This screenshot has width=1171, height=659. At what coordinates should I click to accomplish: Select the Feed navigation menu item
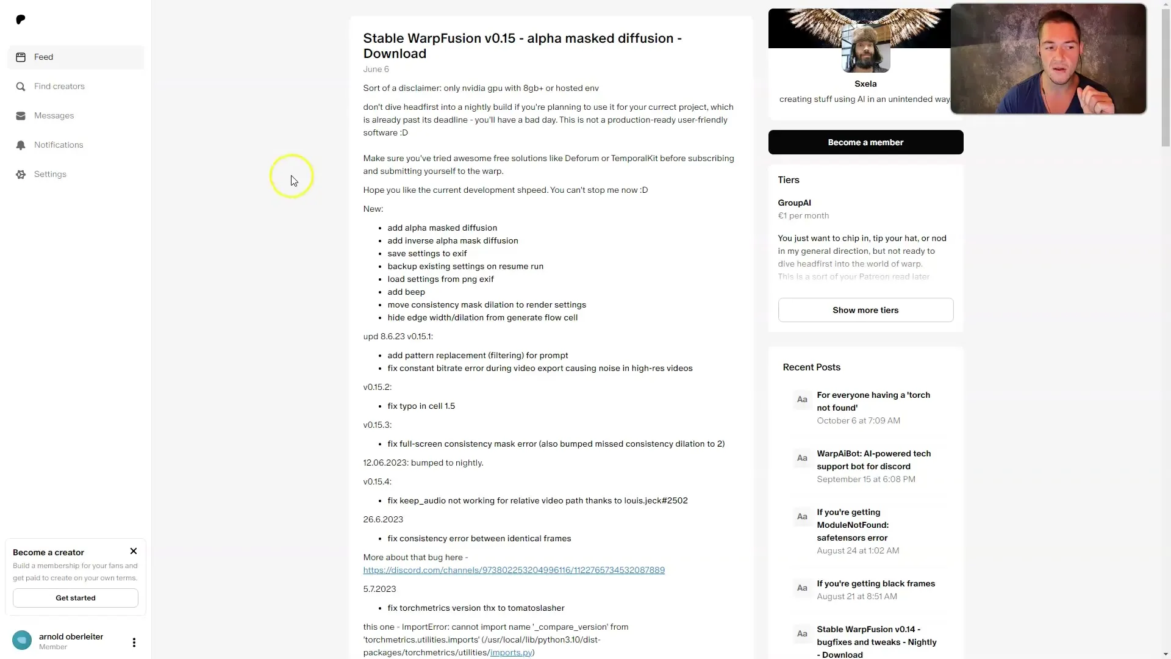point(76,57)
